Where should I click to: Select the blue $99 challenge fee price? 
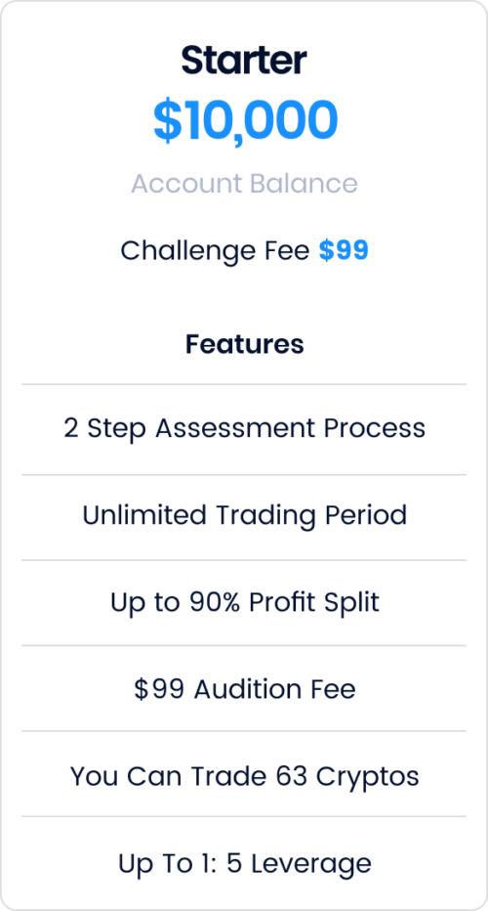[344, 250]
